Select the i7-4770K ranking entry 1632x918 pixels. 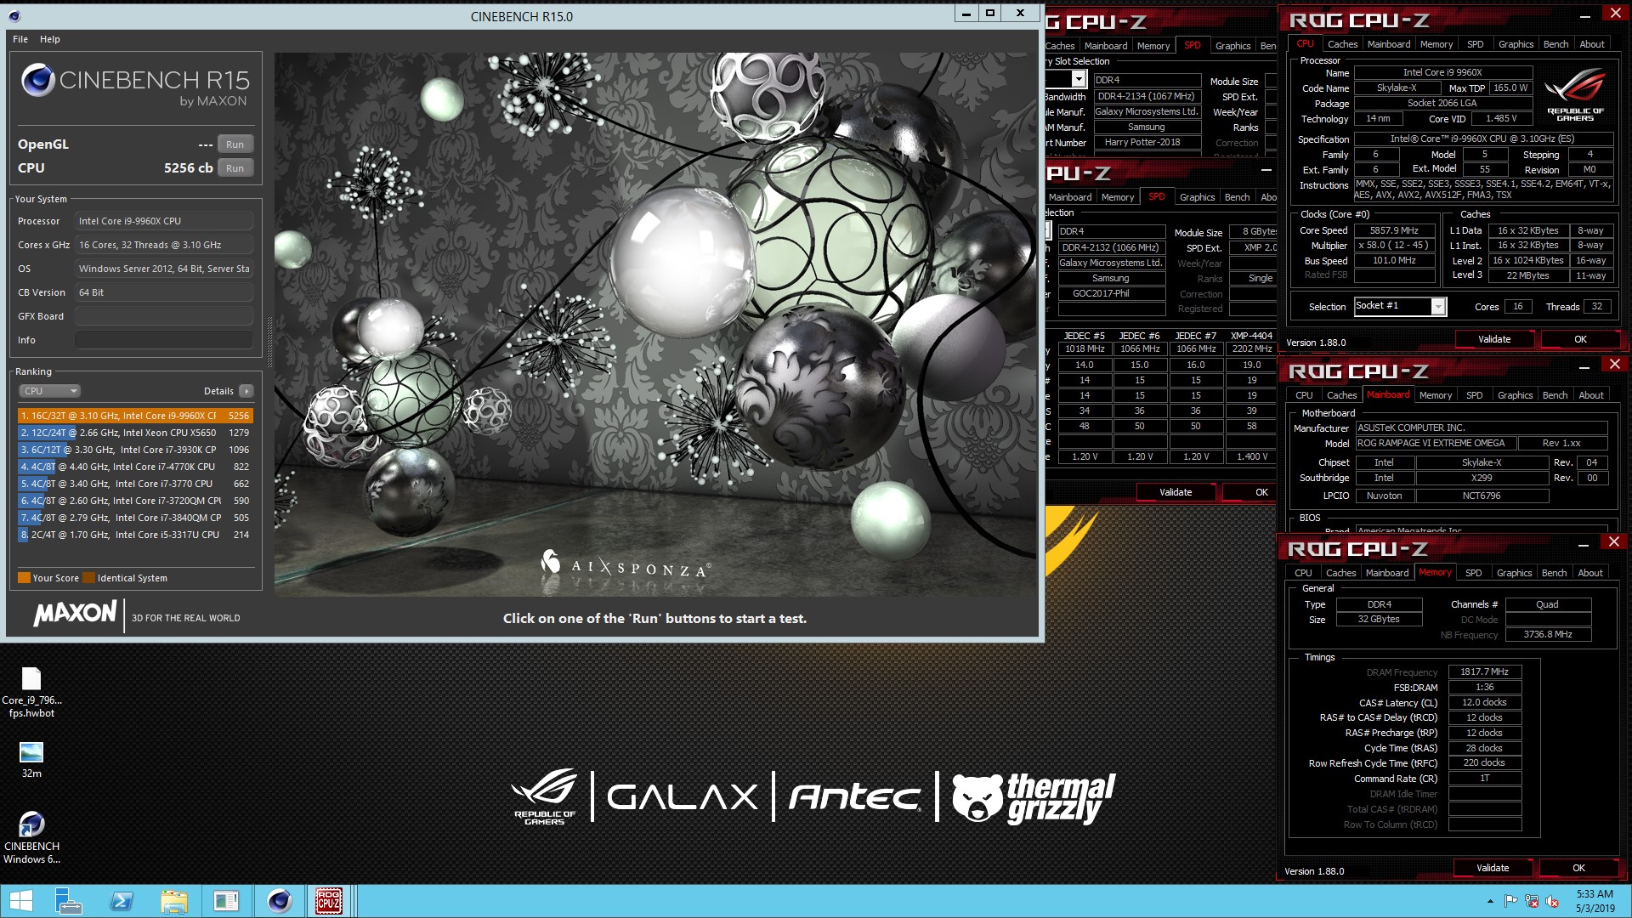[x=135, y=467]
